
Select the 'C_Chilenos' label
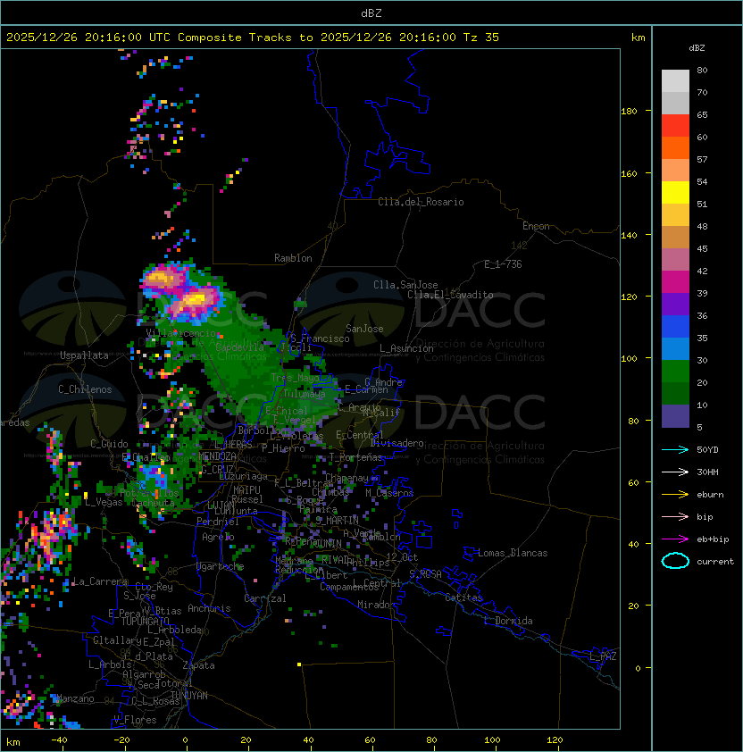[85, 389]
